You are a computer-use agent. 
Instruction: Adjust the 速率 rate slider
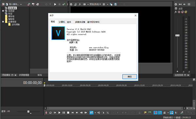[x=28, y=111]
